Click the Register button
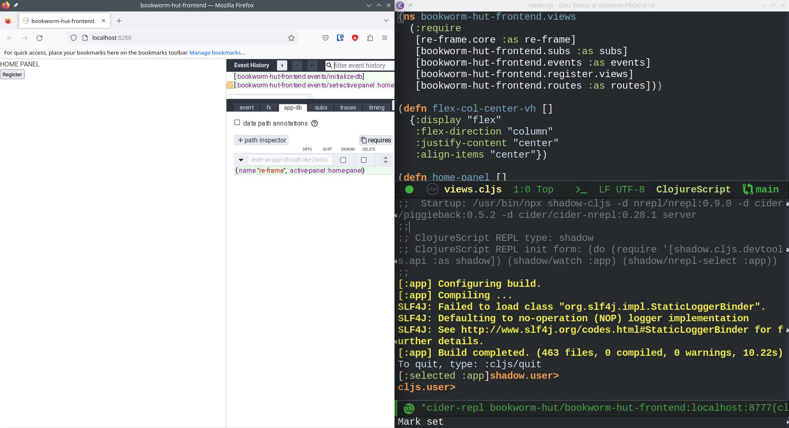The width and height of the screenshot is (789, 428). tap(12, 75)
